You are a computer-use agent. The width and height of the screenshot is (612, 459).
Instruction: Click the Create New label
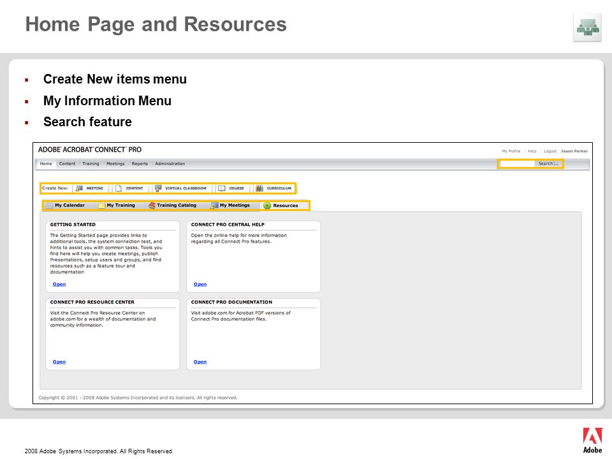[55, 188]
